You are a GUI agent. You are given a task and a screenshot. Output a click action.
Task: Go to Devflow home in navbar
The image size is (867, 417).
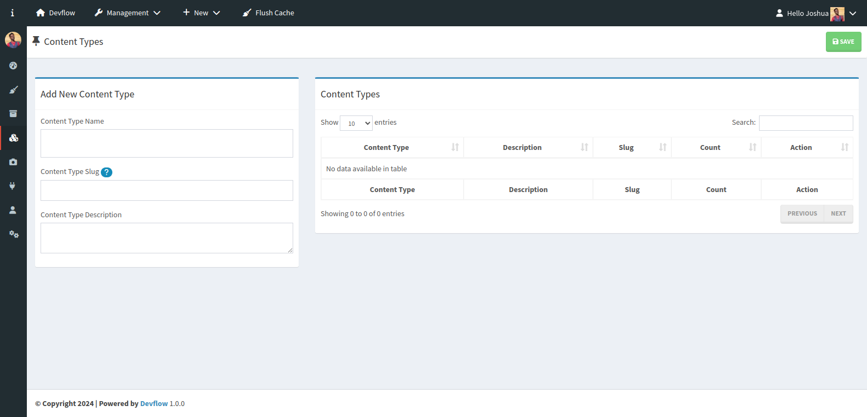tap(55, 13)
